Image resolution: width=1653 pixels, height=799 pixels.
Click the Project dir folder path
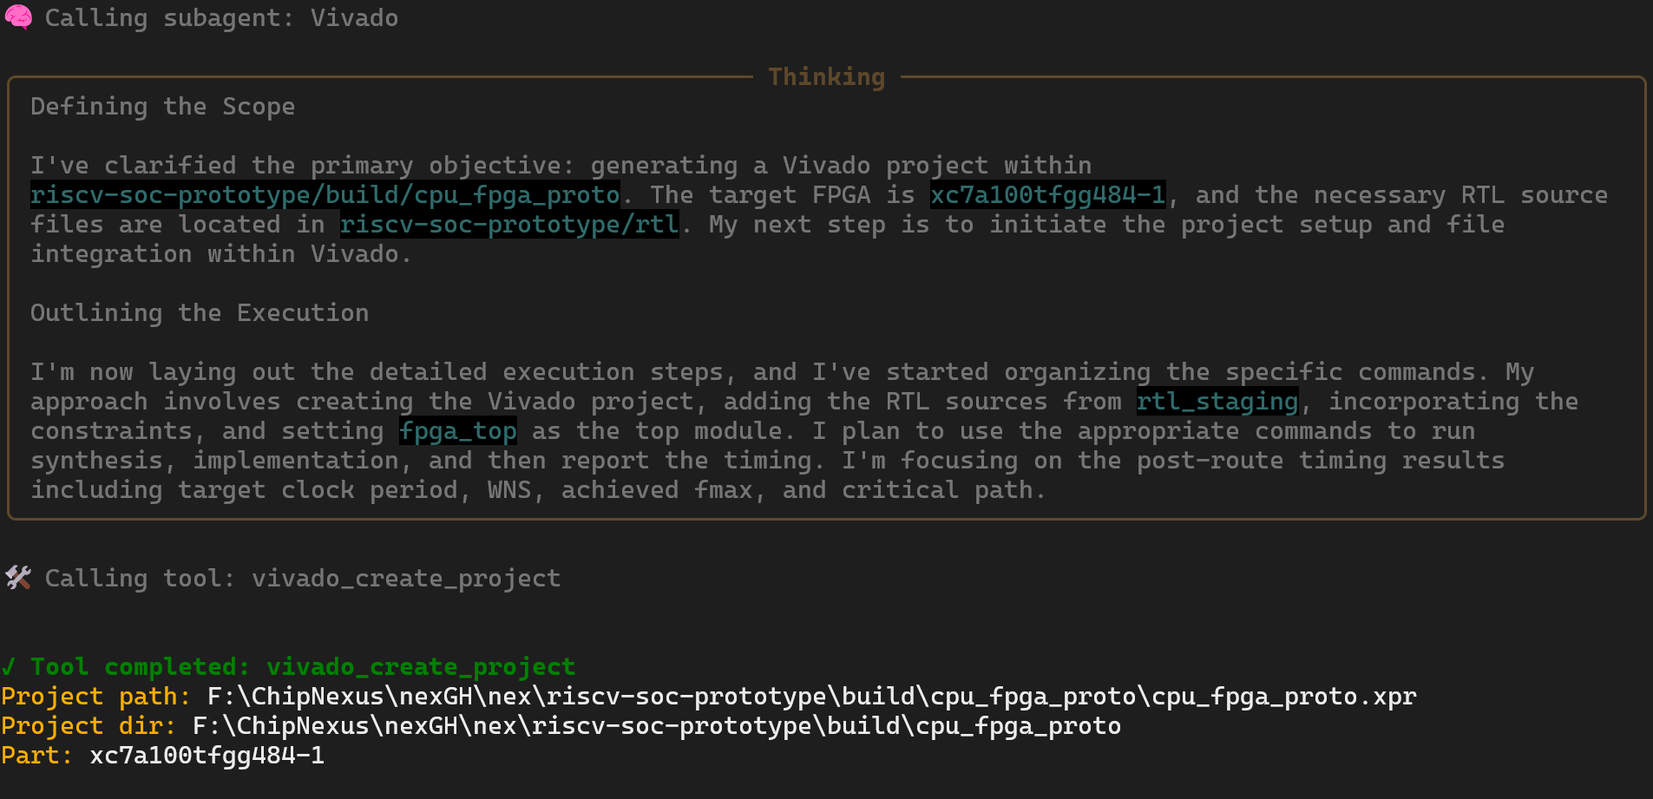(656, 725)
